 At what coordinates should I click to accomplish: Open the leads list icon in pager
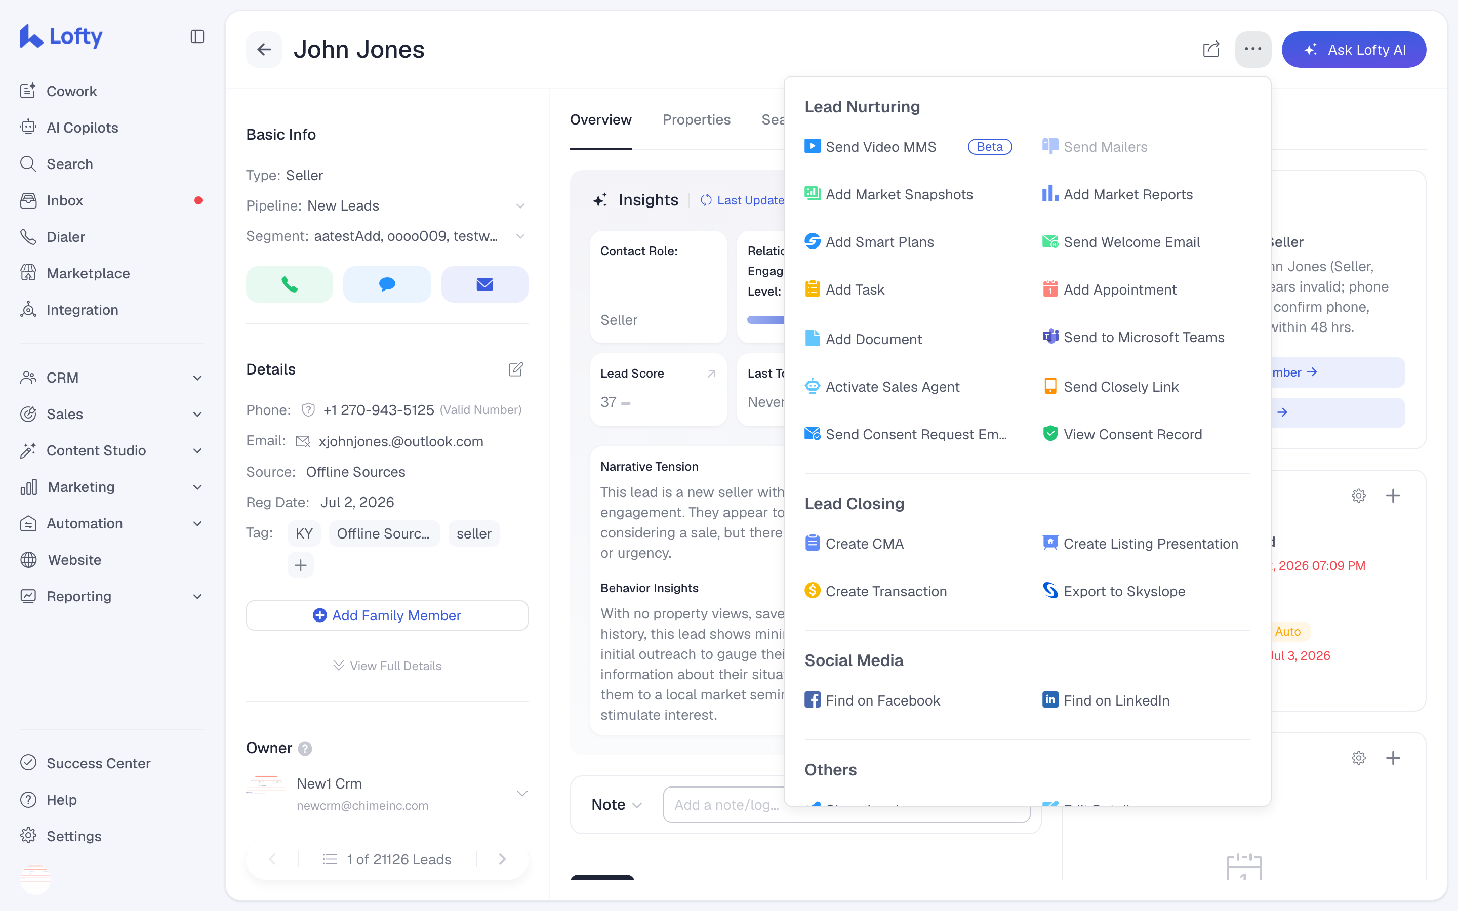(x=330, y=859)
